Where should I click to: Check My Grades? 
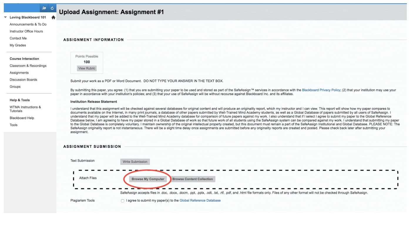[x=17, y=45]
